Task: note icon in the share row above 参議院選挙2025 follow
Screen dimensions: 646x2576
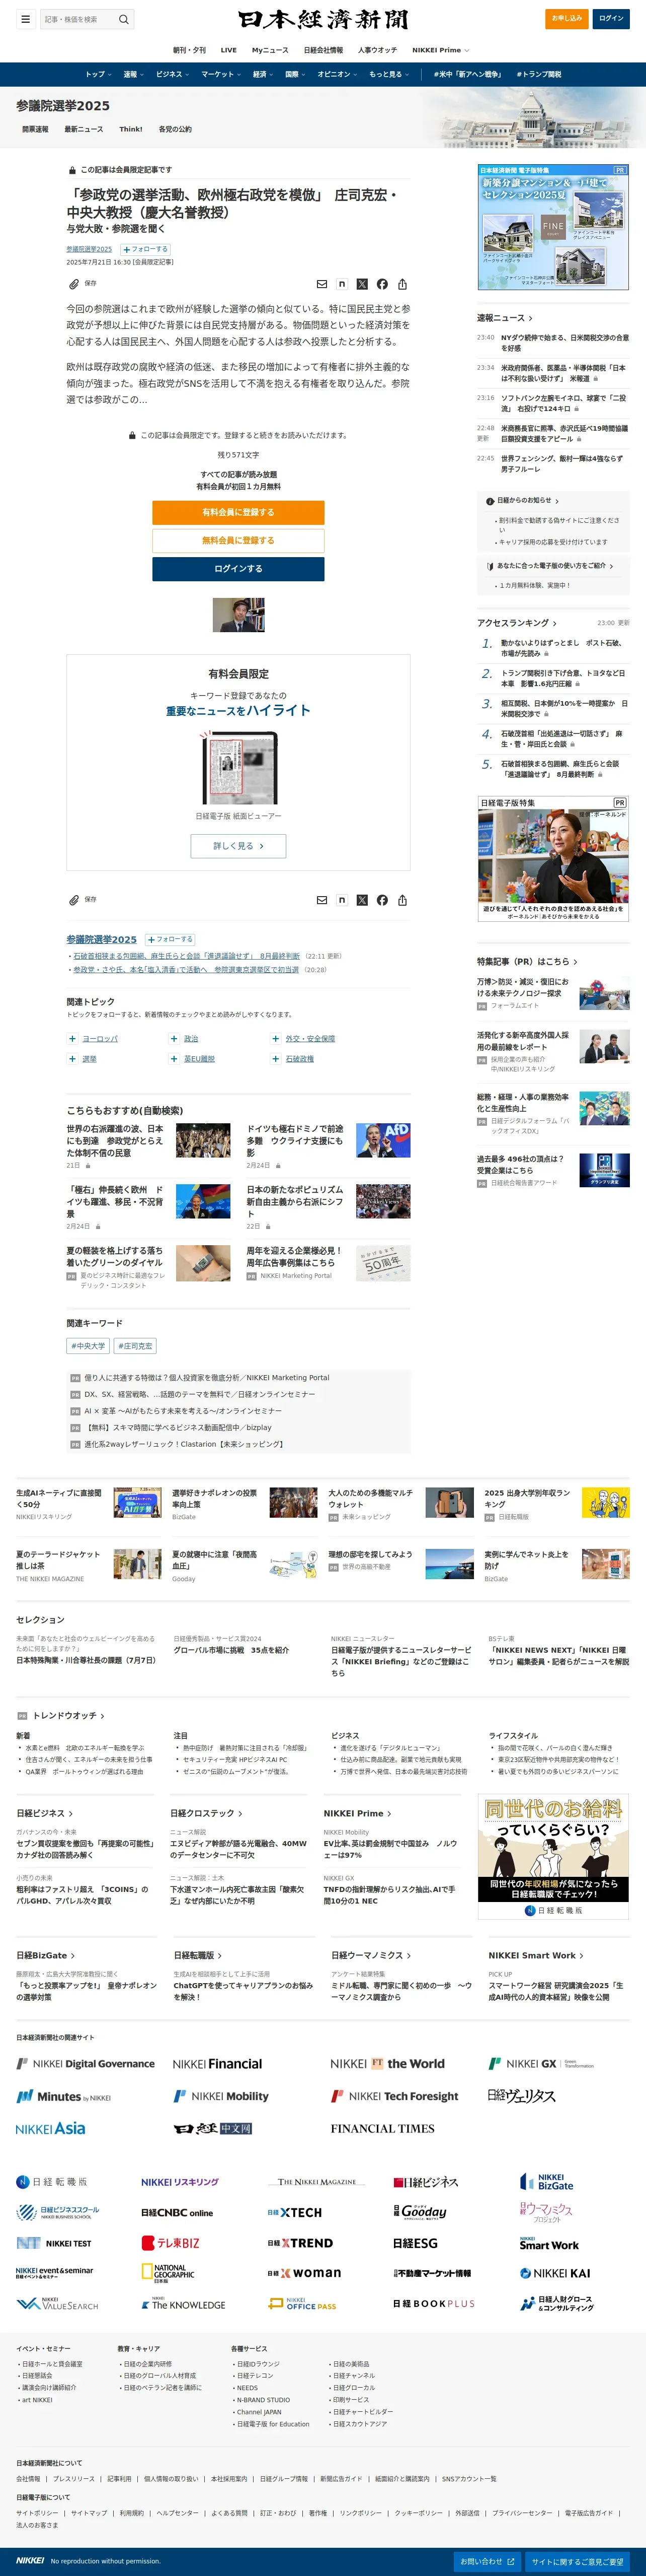Action: click(342, 900)
